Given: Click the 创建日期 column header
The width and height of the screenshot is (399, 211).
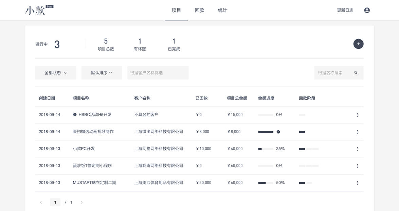Looking at the screenshot, I should (47, 98).
